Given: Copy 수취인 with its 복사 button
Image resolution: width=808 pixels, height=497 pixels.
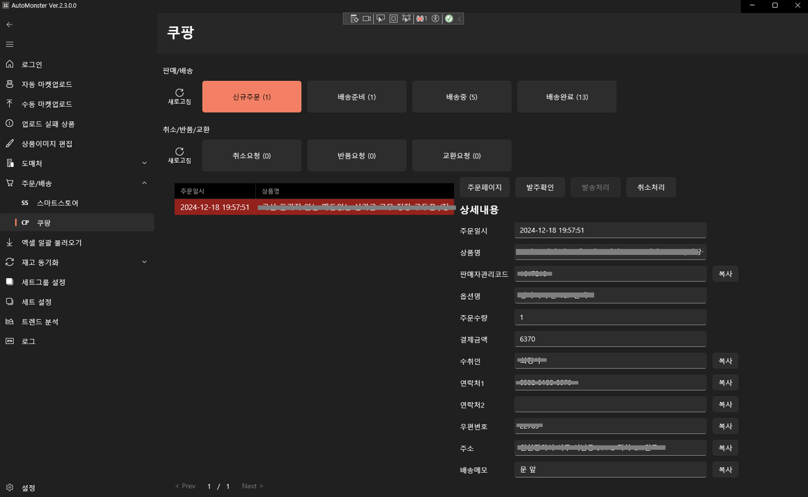Looking at the screenshot, I should (725, 361).
